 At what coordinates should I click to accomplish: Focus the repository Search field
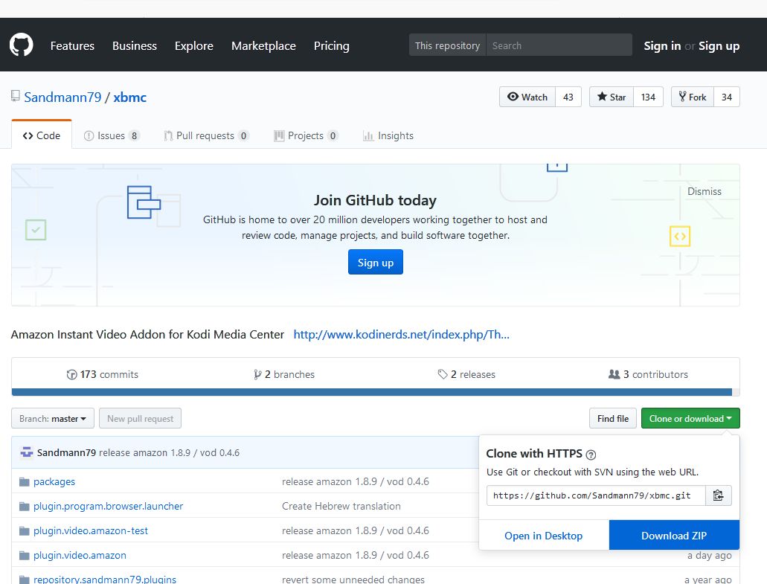(x=559, y=45)
